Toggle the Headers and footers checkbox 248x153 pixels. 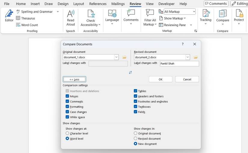[136, 96]
